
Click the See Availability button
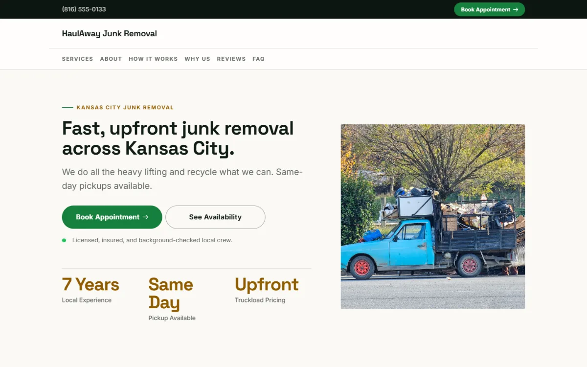[215, 217]
